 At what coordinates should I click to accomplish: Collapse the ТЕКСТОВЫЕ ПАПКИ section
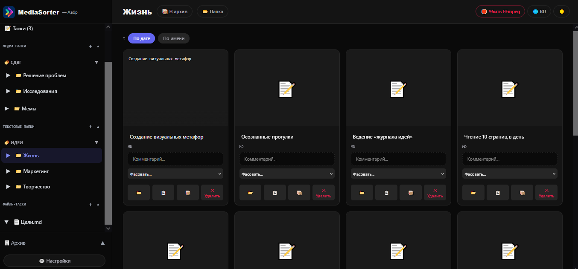tap(98, 127)
